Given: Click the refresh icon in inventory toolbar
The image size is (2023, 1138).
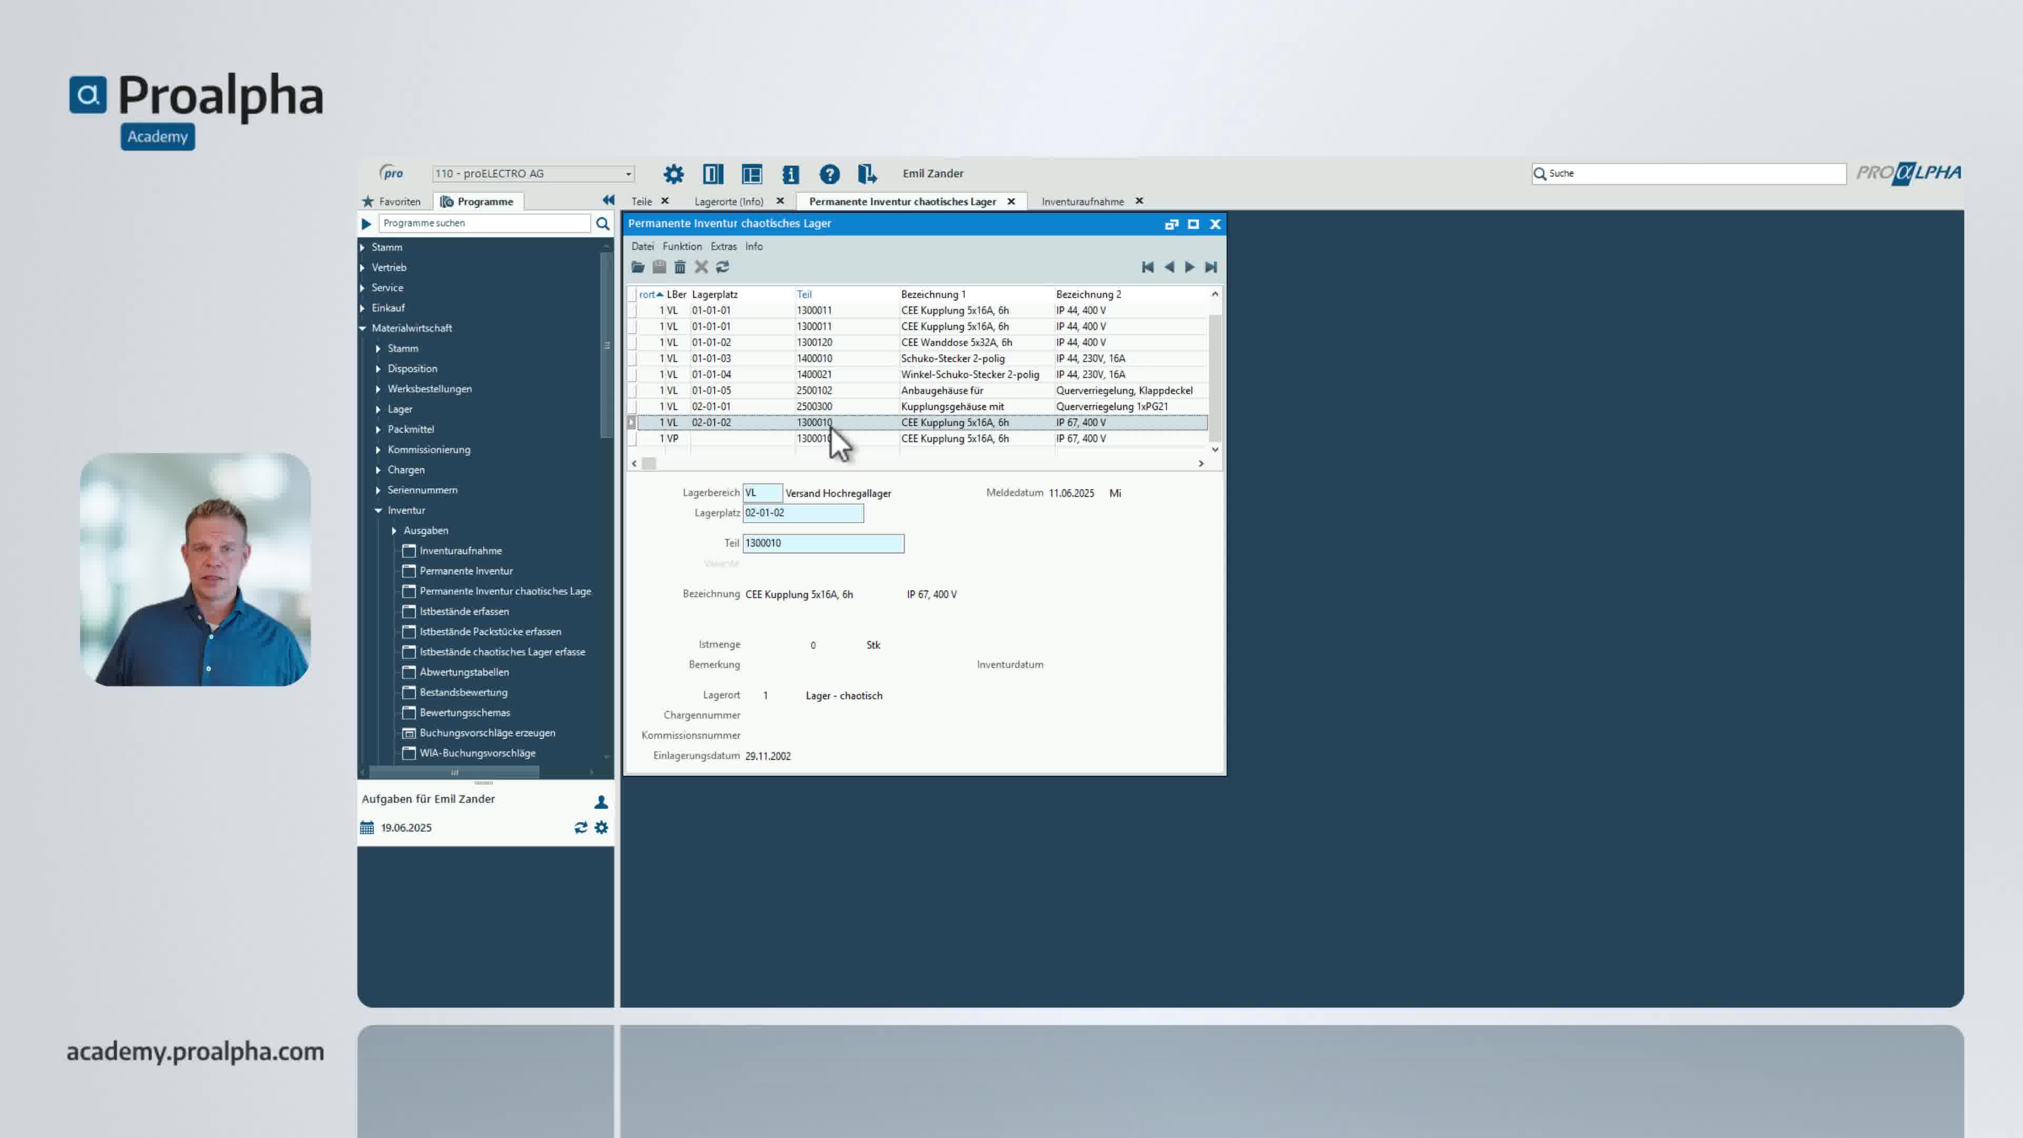Looking at the screenshot, I should click(722, 267).
